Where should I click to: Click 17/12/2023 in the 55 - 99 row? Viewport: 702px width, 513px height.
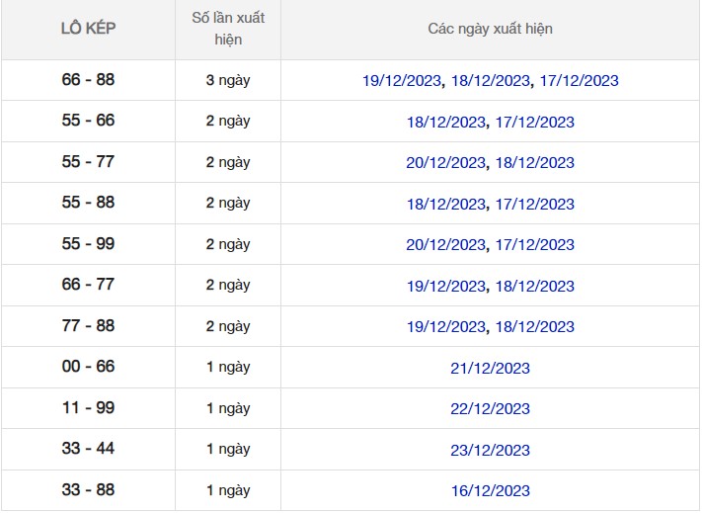click(x=534, y=245)
